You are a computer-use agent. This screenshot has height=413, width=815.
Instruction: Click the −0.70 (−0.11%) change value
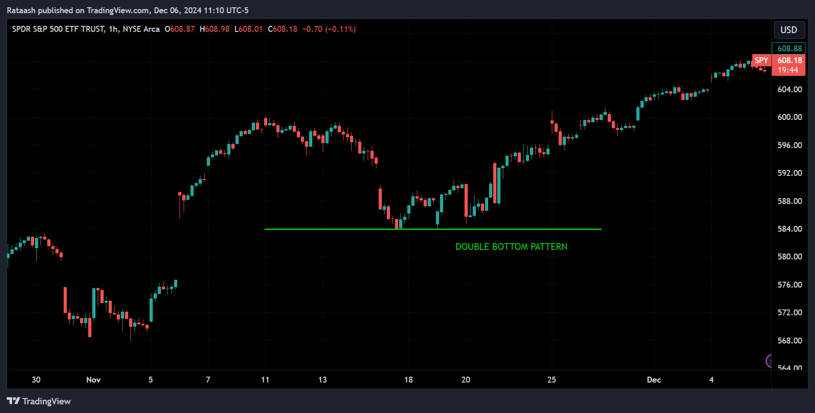coord(329,29)
